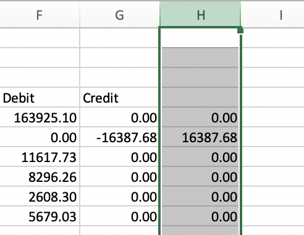Select column H cell in 11617.73 row
Screen dimensions: 304x235
point(200,156)
